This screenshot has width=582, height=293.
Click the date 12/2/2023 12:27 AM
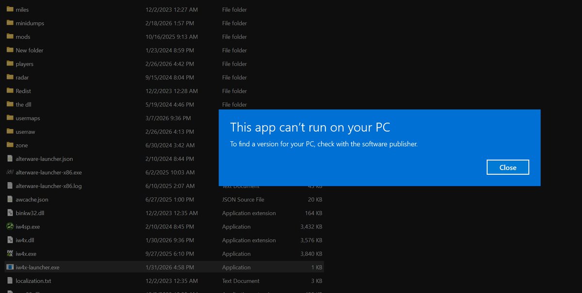point(172,10)
